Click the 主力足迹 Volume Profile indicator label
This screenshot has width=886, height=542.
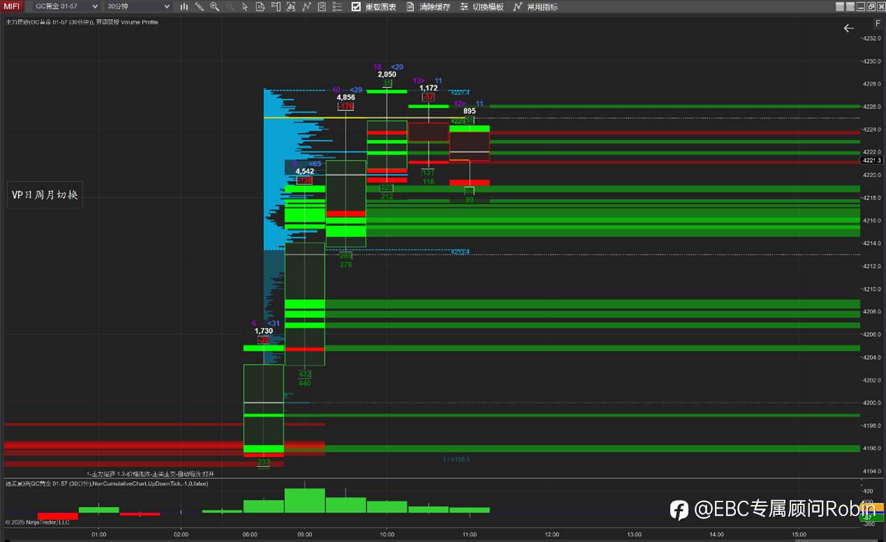coord(82,22)
